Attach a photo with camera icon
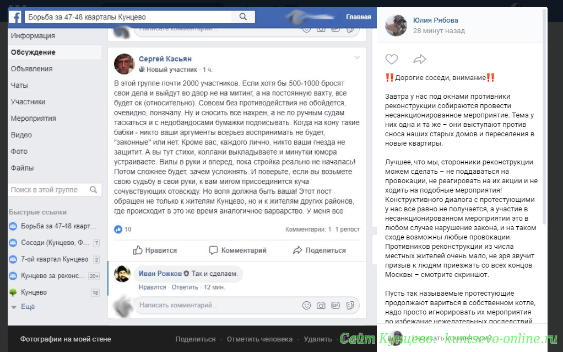This screenshot has width=563, height=352. point(321,305)
